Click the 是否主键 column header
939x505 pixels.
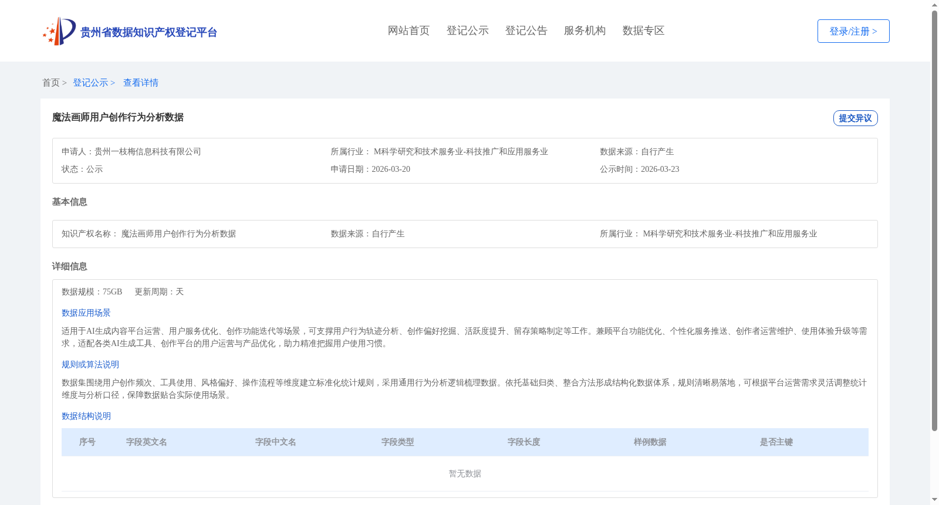pyautogui.click(x=776, y=442)
